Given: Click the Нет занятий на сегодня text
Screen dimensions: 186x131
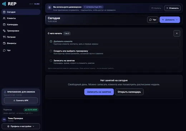Looking at the screenshot, I should click(114, 81).
